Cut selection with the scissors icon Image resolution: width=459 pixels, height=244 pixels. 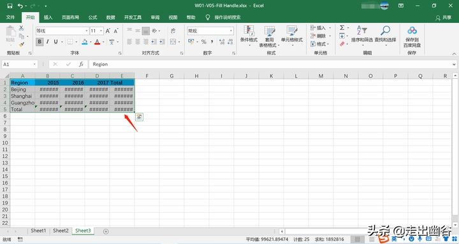[21, 28]
